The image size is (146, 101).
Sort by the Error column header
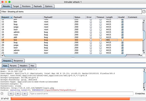tap(91, 17)
